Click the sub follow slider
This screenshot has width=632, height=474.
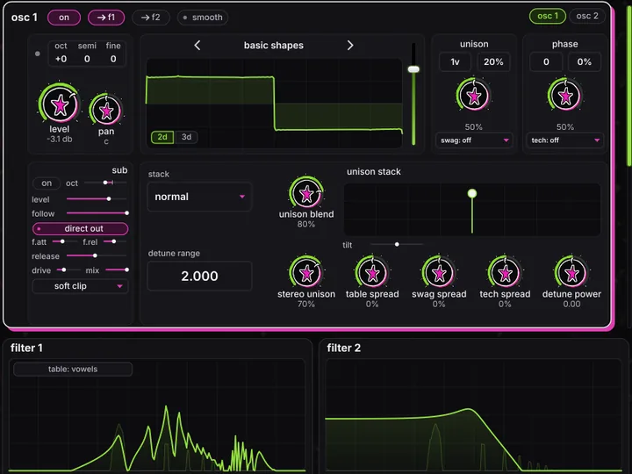click(x=97, y=212)
